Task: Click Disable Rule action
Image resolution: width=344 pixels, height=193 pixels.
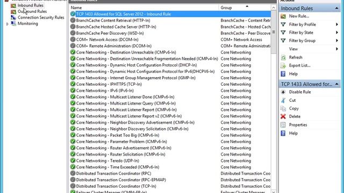Action: [300, 92]
